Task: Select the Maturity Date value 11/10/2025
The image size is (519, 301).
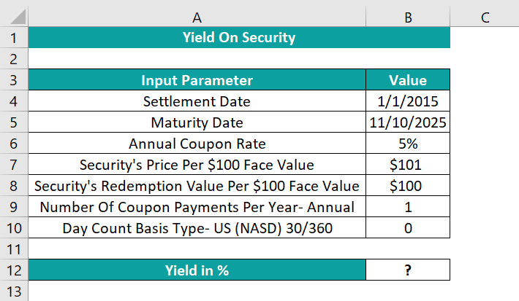Action: [x=408, y=122]
